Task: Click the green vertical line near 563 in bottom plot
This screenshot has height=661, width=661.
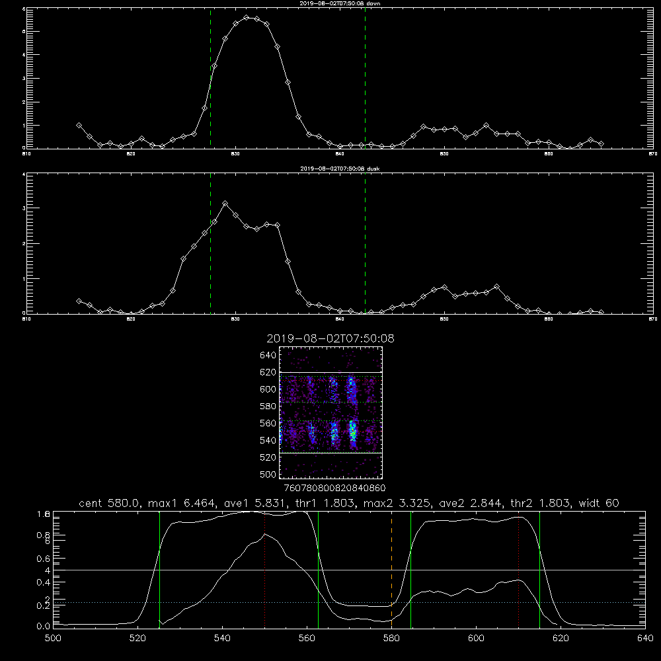Action: 319,570
